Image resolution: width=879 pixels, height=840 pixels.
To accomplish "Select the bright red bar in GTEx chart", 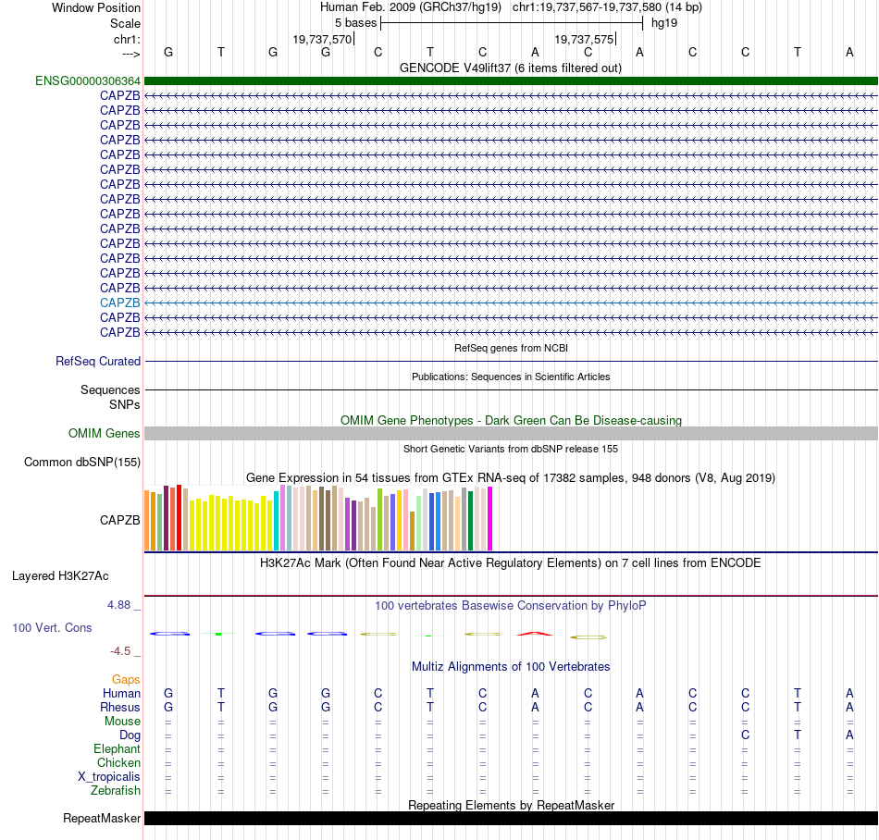I will (179, 518).
